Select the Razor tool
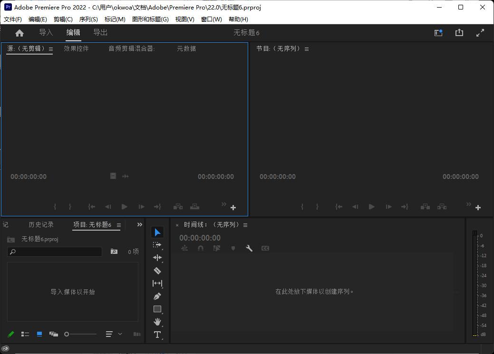 tap(157, 270)
